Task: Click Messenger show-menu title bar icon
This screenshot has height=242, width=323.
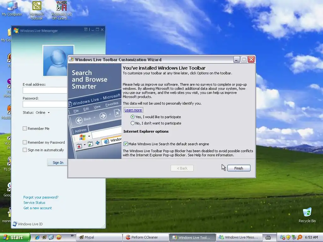Action: click(86, 29)
